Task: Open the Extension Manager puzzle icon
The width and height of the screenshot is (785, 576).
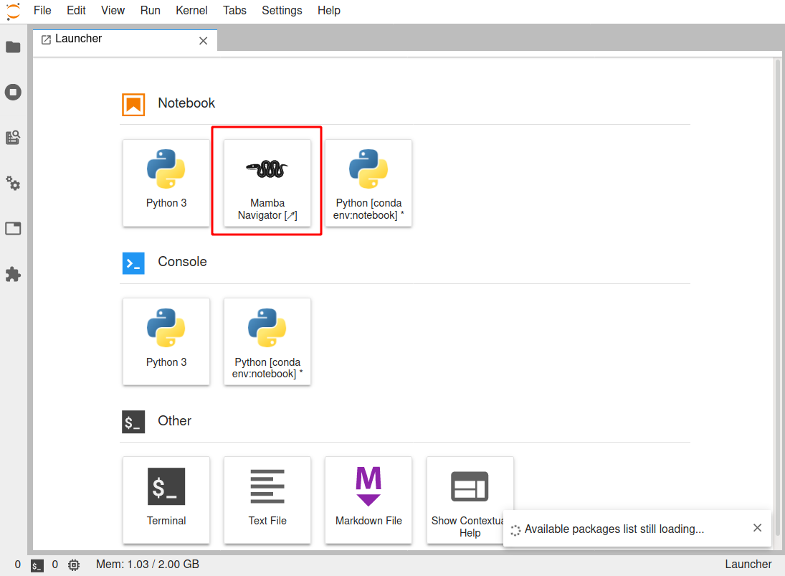Action: click(x=13, y=275)
